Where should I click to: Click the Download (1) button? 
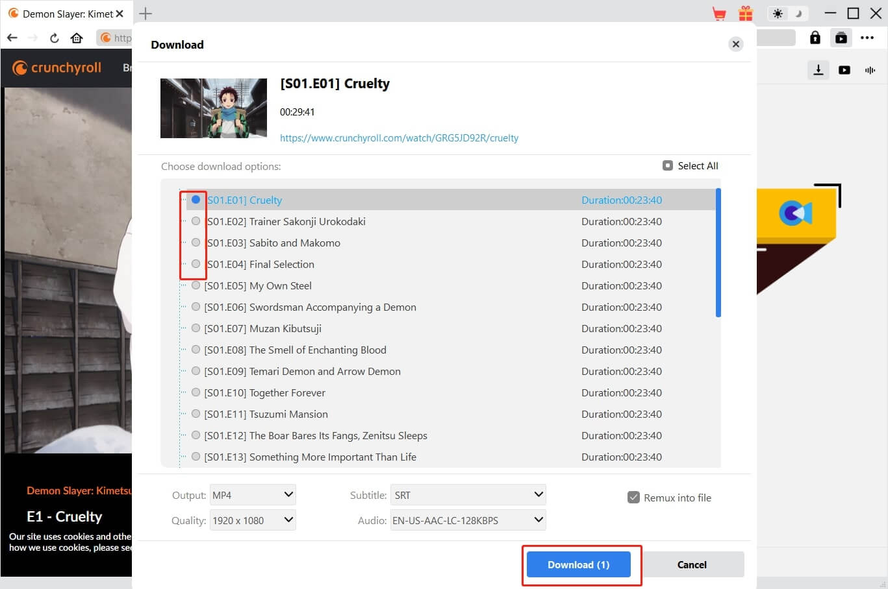click(x=578, y=564)
